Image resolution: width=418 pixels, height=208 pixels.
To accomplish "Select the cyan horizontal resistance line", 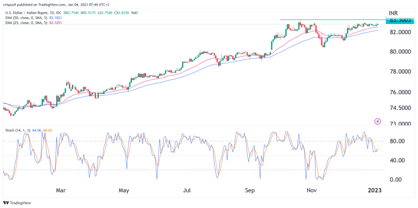I will [x=333, y=20].
